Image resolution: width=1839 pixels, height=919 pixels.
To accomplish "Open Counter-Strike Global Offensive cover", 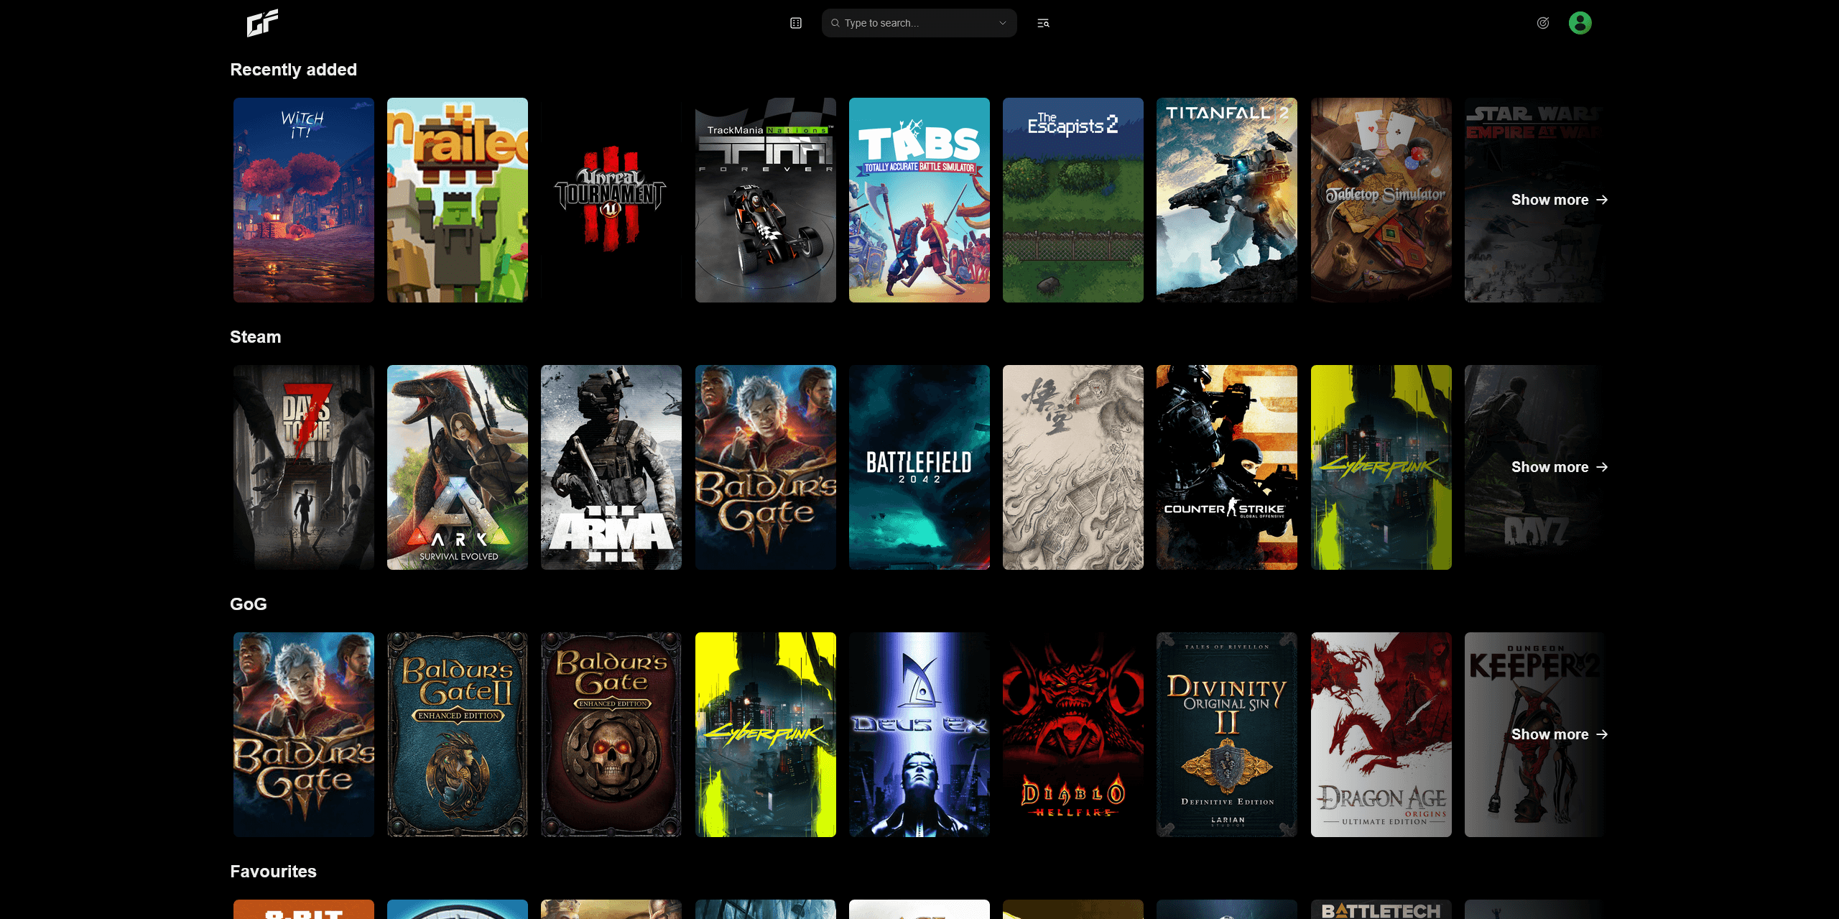I will coord(1227,467).
